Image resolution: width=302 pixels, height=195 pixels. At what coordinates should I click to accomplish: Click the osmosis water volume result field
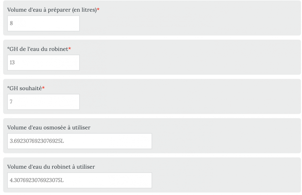pyautogui.click(x=80, y=141)
